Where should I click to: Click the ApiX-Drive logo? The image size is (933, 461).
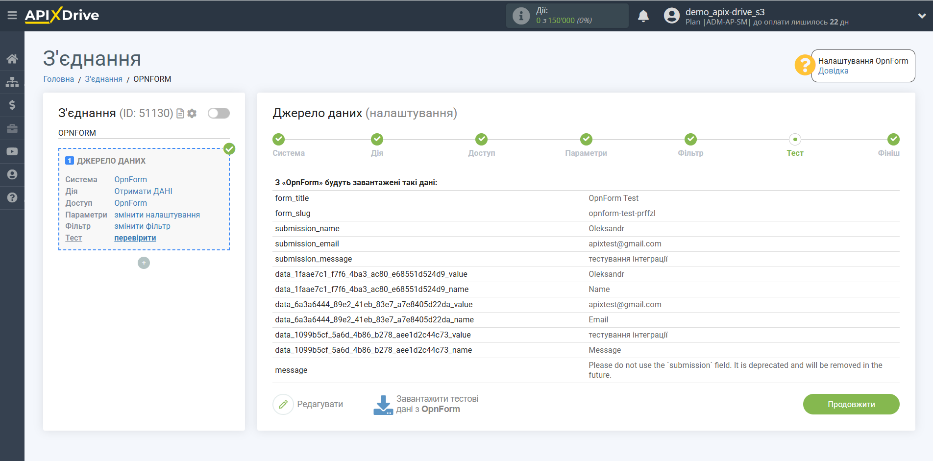[x=62, y=15]
